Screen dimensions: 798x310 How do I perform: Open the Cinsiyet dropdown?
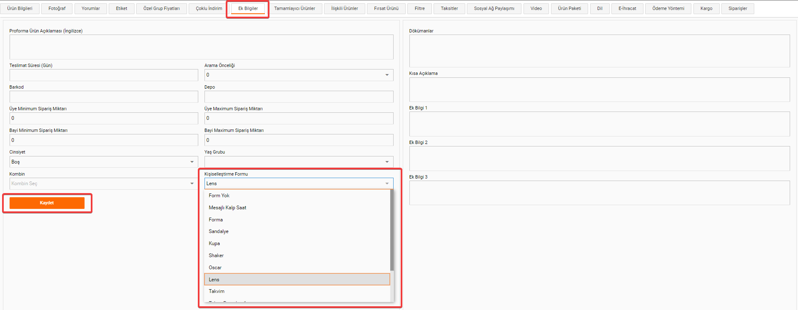click(104, 162)
